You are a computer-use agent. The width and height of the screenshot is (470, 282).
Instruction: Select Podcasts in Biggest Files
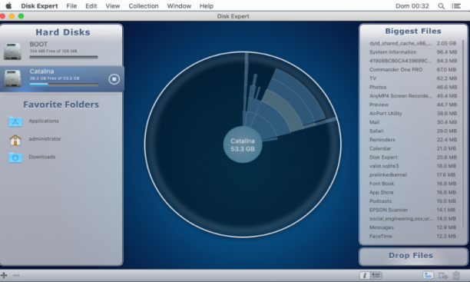413,201
